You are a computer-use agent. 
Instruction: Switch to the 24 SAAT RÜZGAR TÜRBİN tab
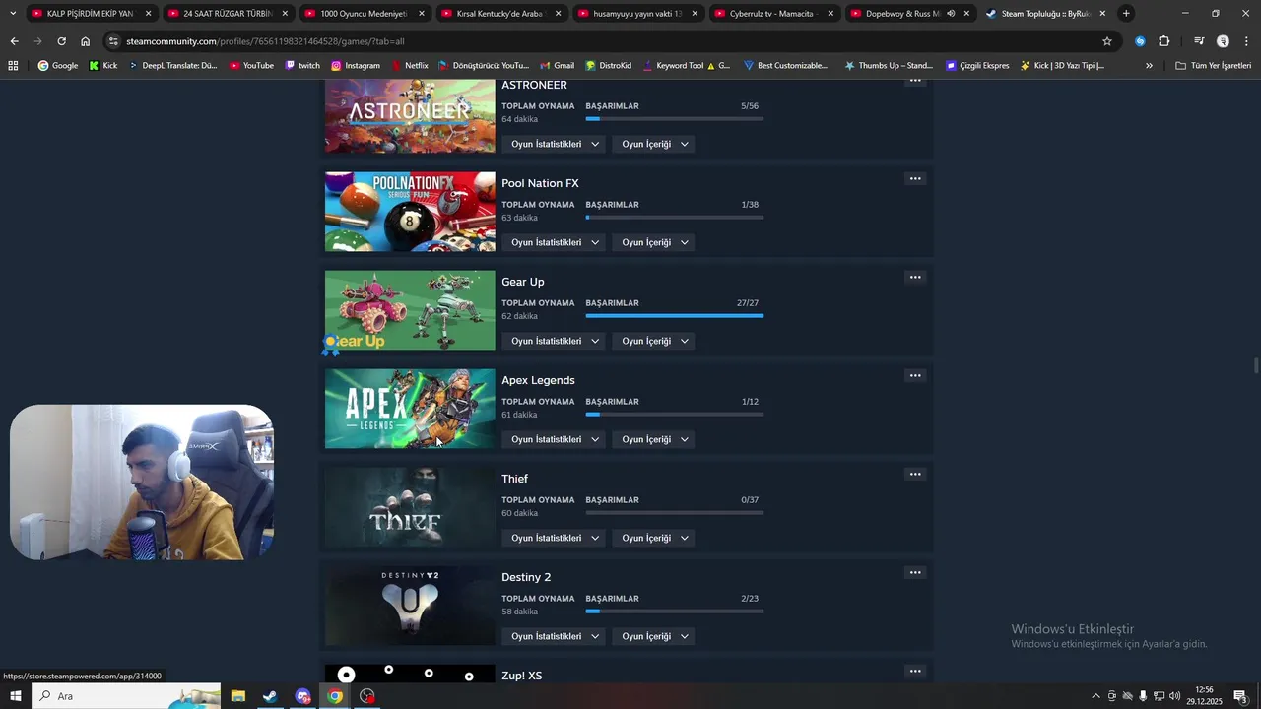pos(227,14)
